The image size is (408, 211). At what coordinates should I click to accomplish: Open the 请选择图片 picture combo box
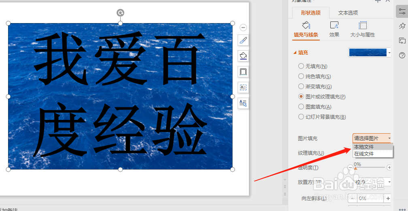[372, 139]
